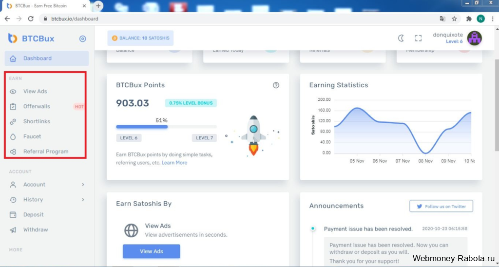Open the browser extensions puzzle icon

[469, 19]
